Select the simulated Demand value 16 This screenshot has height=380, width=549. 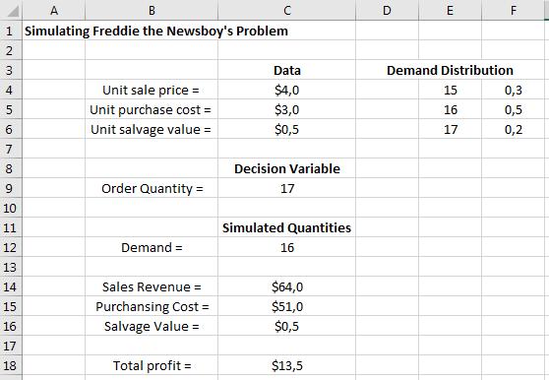click(x=286, y=248)
